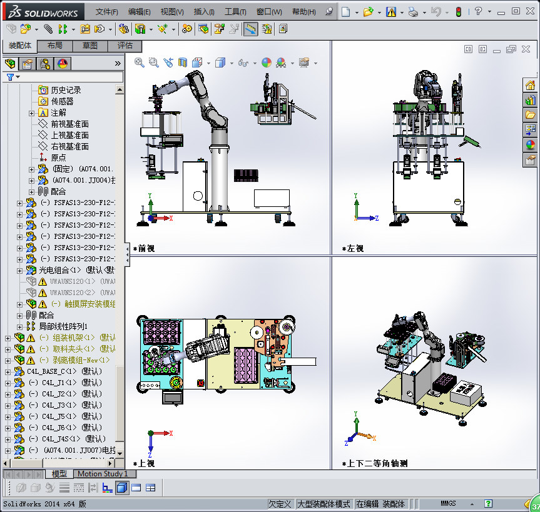Open the 编辑(E) menu
This screenshot has width=540, height=512.
(x=139, y=12)
